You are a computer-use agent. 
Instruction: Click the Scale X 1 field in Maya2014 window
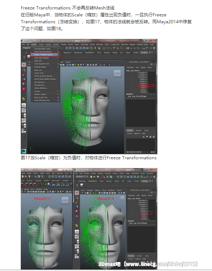146,213
